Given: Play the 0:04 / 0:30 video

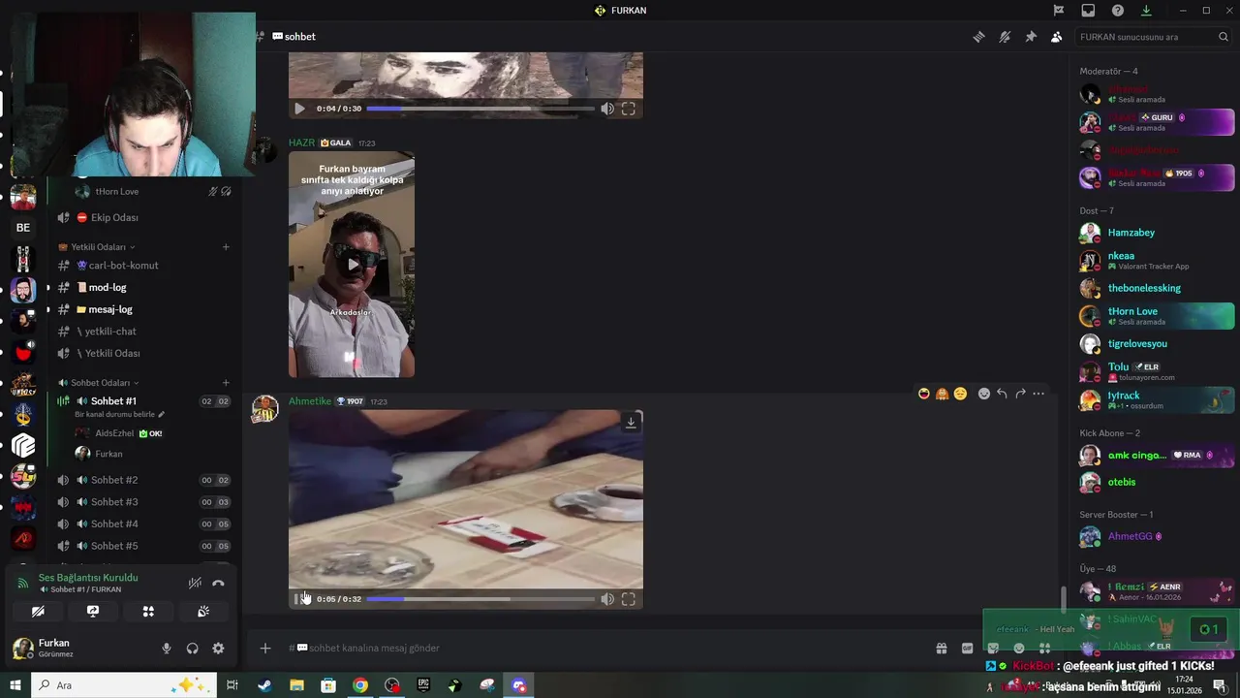Looking at the screenshot, I should coord(299,109).
